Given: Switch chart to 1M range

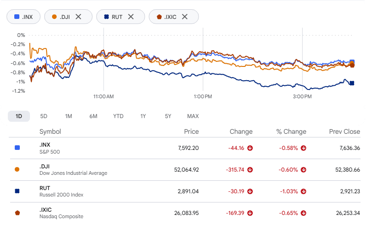Looking at the screenshot, I should (x=68, y=116).
